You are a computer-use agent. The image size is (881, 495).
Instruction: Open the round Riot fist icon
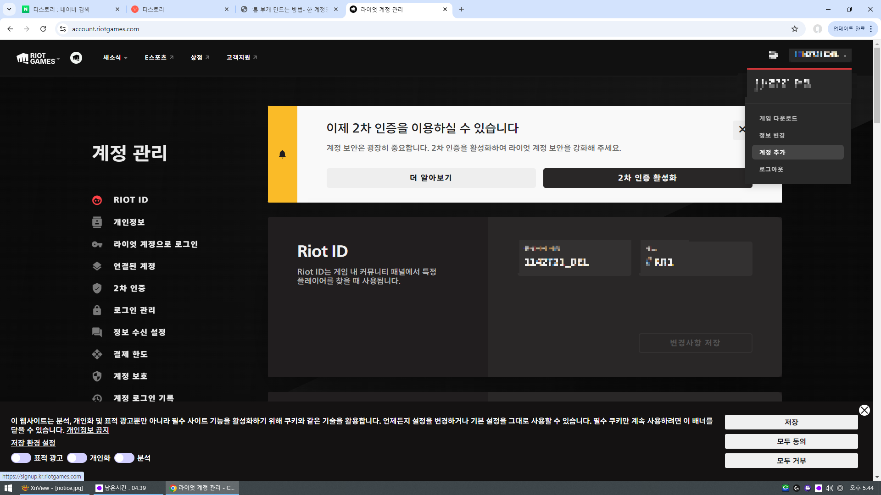coord(76,58)
